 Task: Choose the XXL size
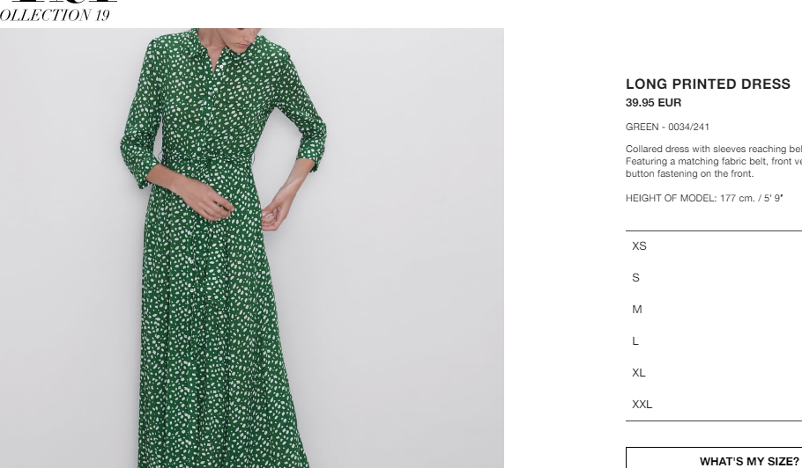[714, 404]
